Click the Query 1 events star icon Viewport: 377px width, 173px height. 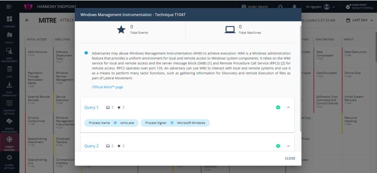(119, 107)
